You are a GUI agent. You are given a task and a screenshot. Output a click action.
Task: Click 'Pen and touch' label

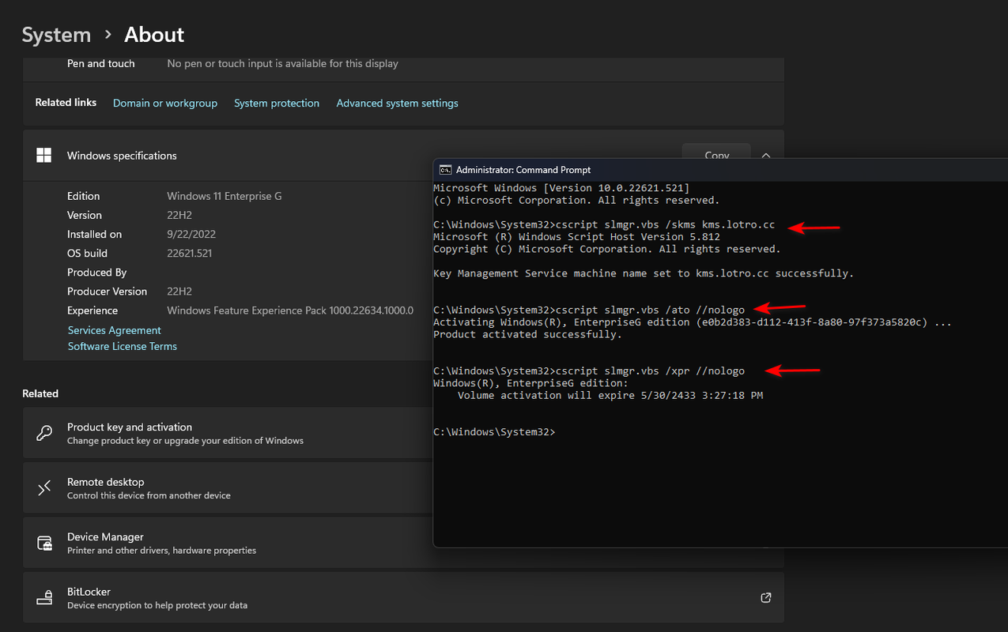click(101, 63)
